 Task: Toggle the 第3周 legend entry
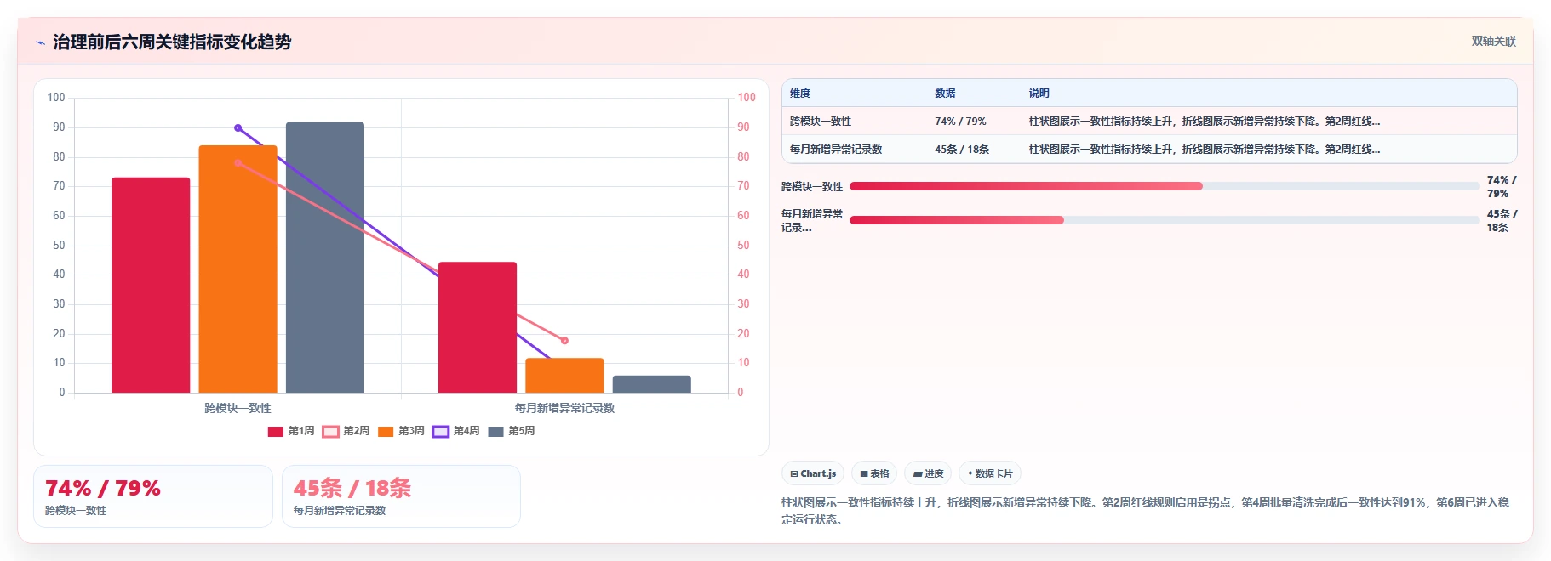[x=401, y=431]
